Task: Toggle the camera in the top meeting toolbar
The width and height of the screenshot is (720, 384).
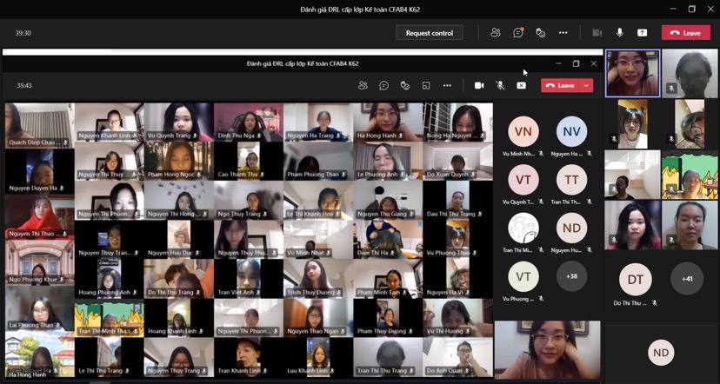Action: (597, 33)
